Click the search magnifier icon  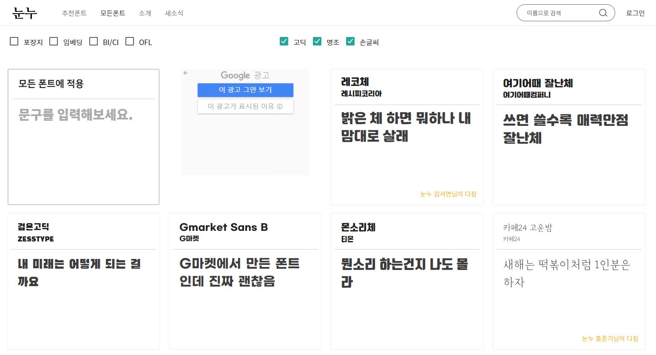(x=603, y=13)
